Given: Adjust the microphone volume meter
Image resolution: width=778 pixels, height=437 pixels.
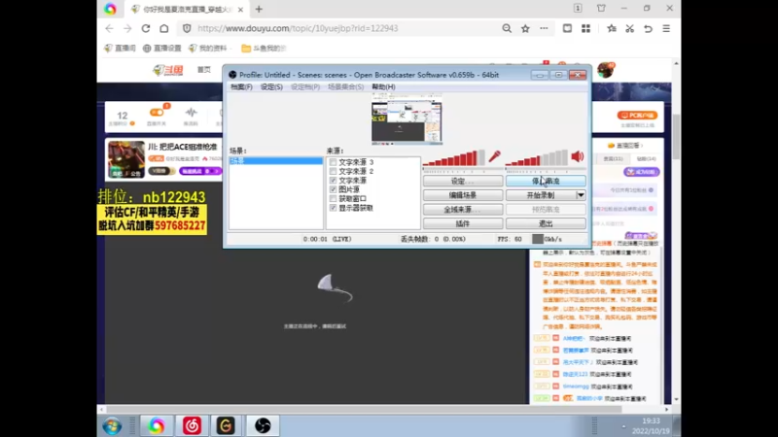Looking at the screenshot, I should click(x=453, y=158).
